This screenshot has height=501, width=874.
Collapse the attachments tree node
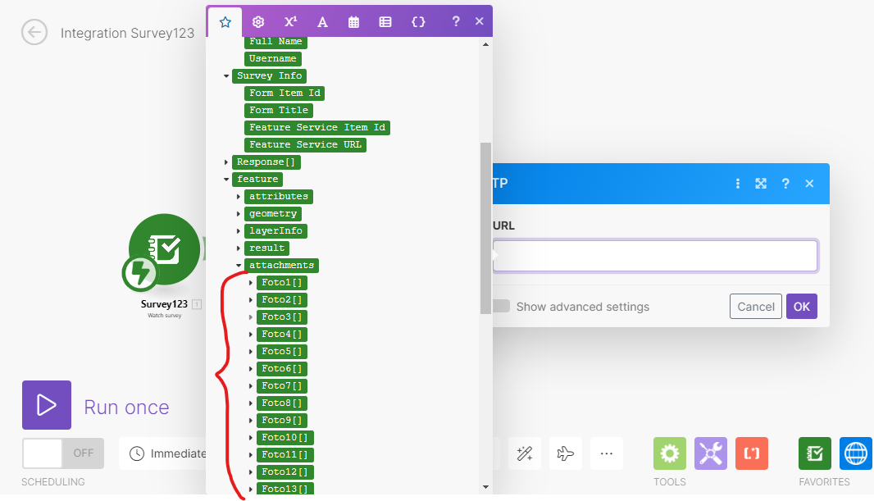click(x=239, y=265)
